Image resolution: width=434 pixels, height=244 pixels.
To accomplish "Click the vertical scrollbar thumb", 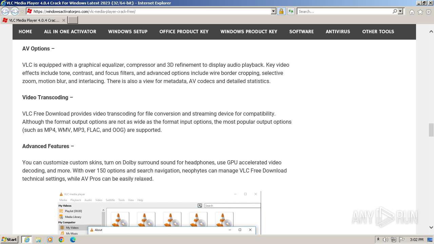I will point(431,130).
